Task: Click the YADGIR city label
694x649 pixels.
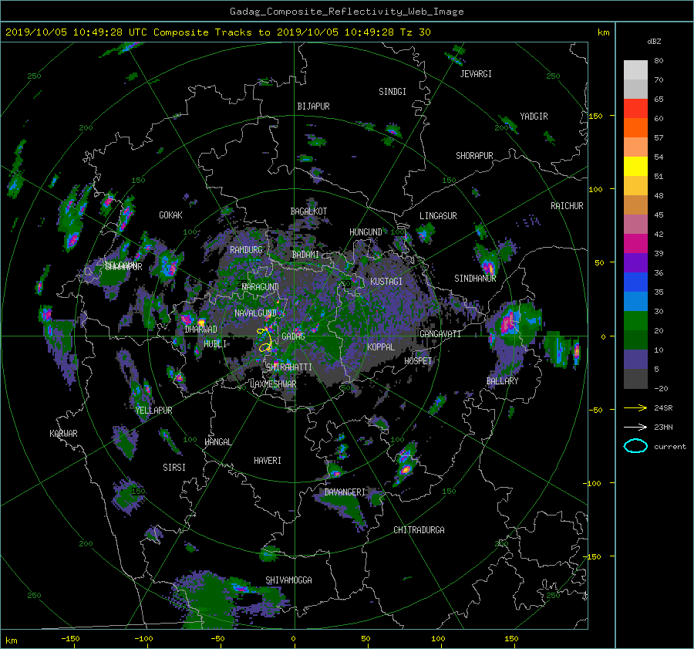Action: tap(534, 117)
